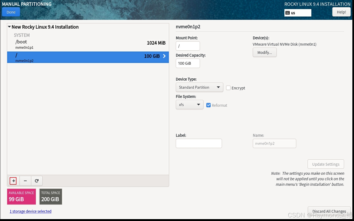Click the Done button

pos(11,12)
